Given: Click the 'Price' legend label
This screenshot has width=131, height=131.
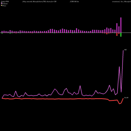Looking at the screenshot, I should tap(4, 6).
